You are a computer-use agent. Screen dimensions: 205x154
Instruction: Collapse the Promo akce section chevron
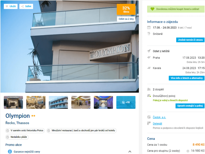tap(130, 152)
